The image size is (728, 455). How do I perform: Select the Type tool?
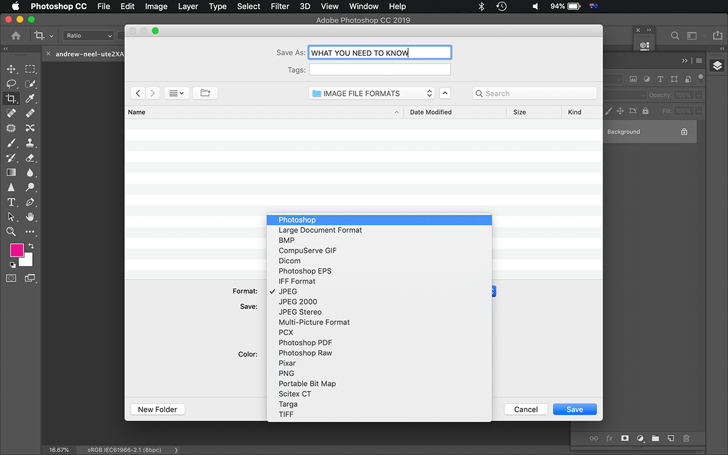[x=11, y=202]
